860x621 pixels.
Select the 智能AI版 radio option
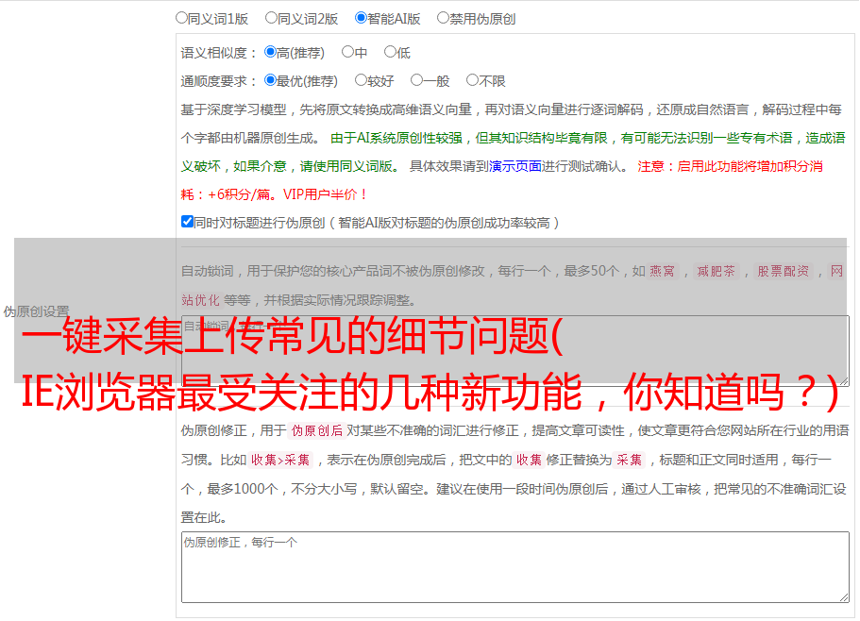click(x=361, y=18)
